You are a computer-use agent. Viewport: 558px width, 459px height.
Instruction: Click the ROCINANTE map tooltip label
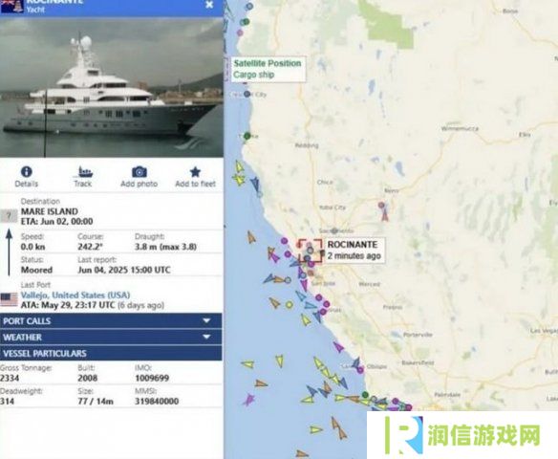[x=354, y=250]
